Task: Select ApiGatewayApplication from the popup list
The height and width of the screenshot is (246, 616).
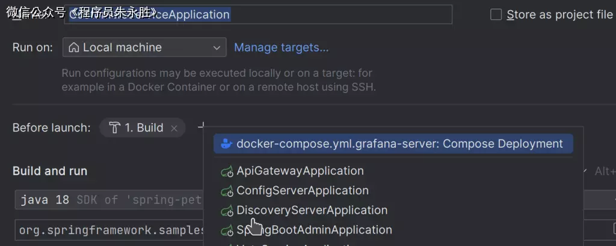Action: tap(300, 171)
